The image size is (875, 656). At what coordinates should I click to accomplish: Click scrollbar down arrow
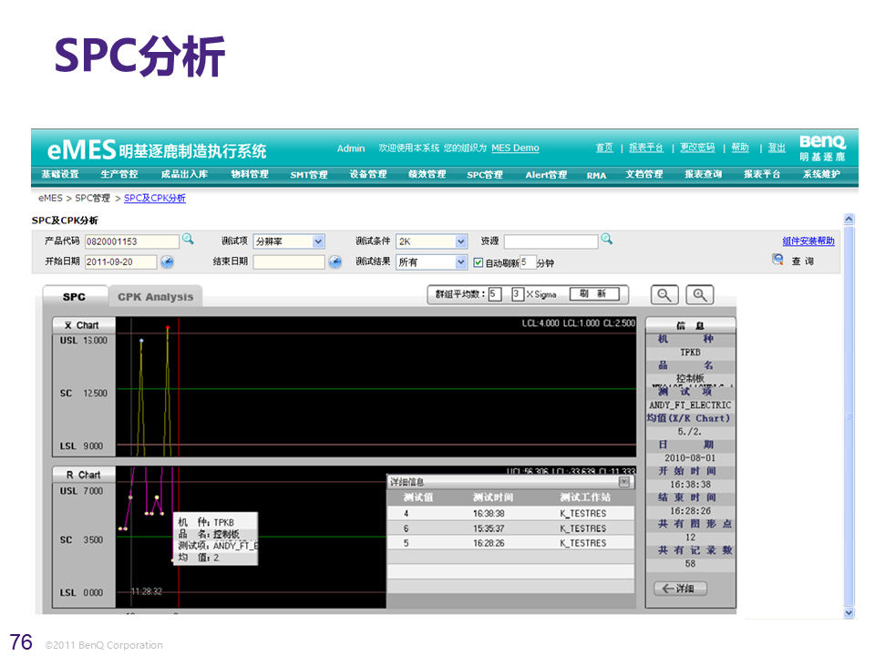[x=849, y=613]
